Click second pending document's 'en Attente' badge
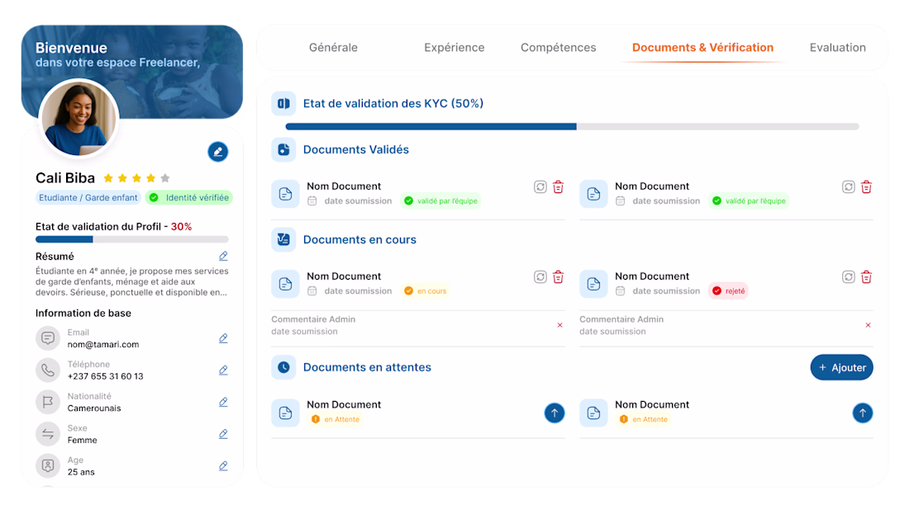909x519 pixels. pos(644,419)
